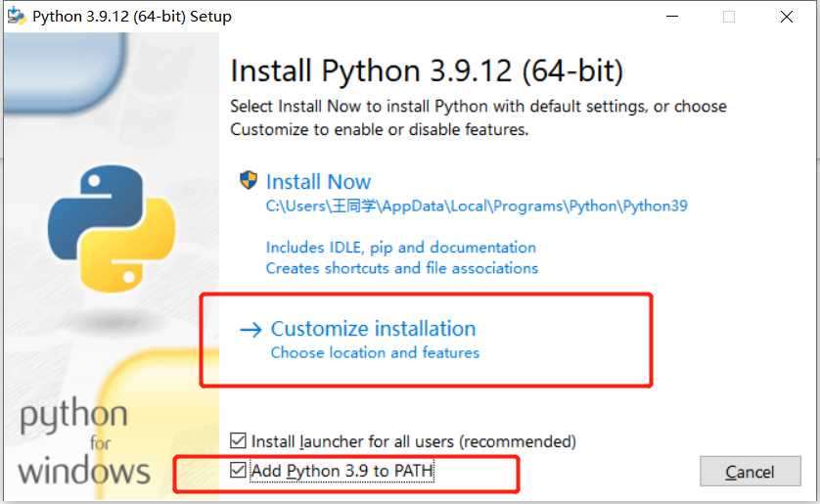
Task: Click the Install Now option
Action: point(318,182)
